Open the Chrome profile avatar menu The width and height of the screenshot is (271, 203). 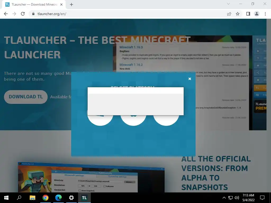tap(257, 14)
